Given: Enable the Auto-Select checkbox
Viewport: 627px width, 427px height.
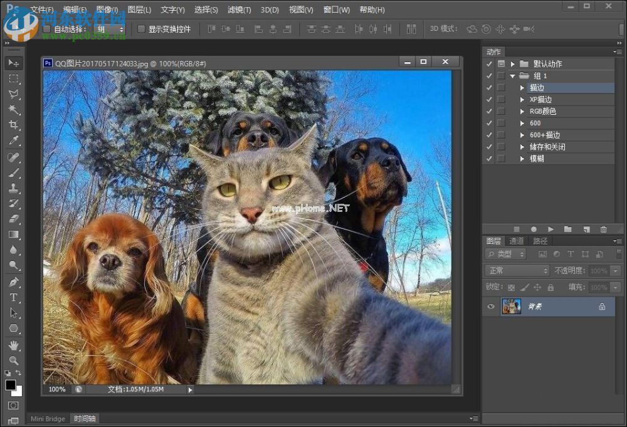Looking at the screenshot, I should [46, 29].
